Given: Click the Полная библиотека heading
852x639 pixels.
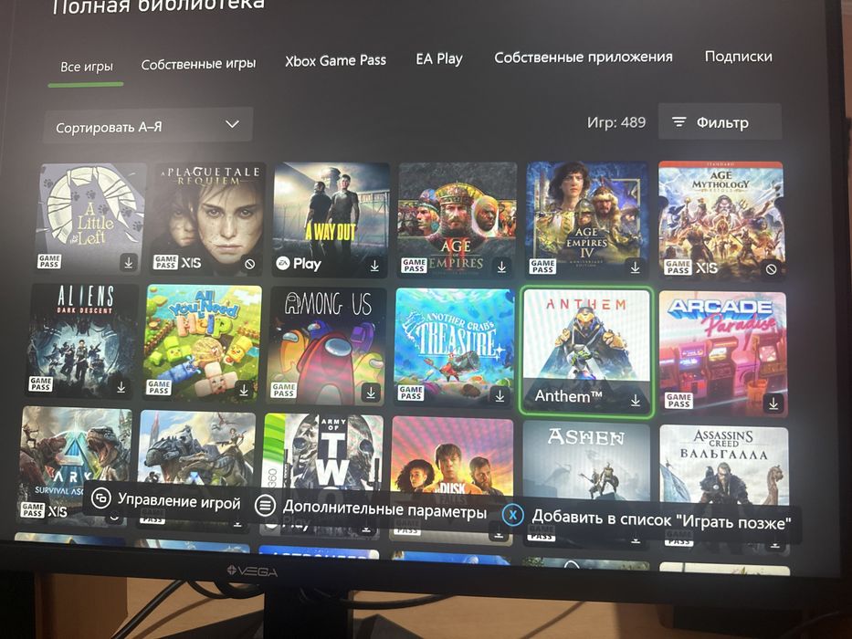Looking at the screenshot, I should [159, 5].
